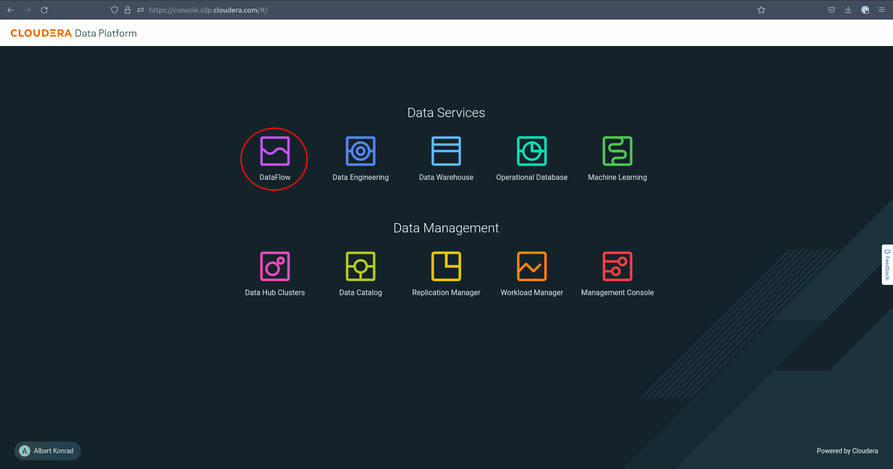The image size is (893, 469).
Task: Open the Feedback side tab
Action: 887,264
